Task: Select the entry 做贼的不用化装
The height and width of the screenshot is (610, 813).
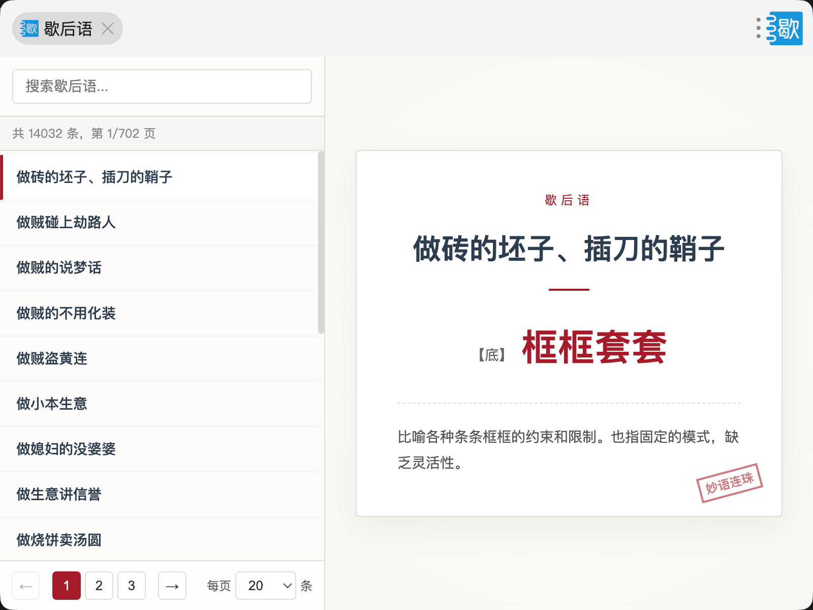Action: (x=66, y=313)
